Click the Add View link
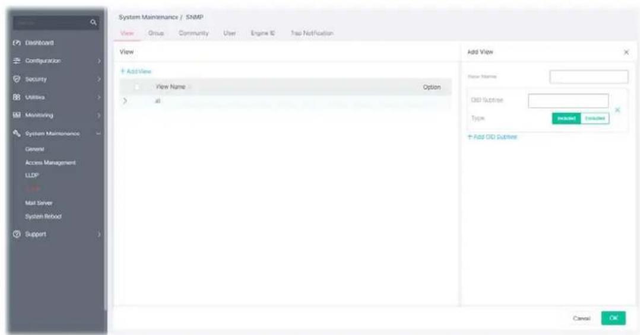 [136, 71]
